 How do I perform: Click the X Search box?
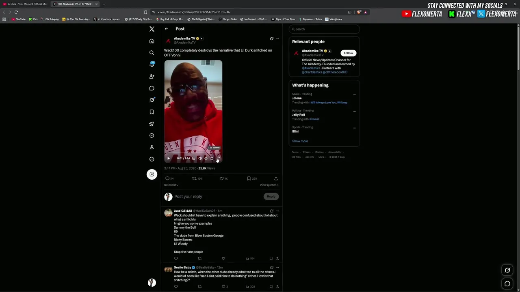[324, 29]
